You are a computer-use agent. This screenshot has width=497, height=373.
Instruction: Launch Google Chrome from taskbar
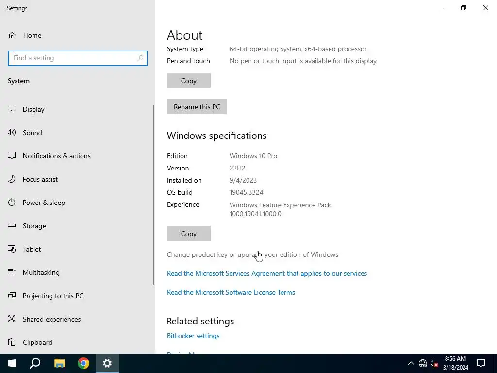pyautogui.click(x=83, y=363)
